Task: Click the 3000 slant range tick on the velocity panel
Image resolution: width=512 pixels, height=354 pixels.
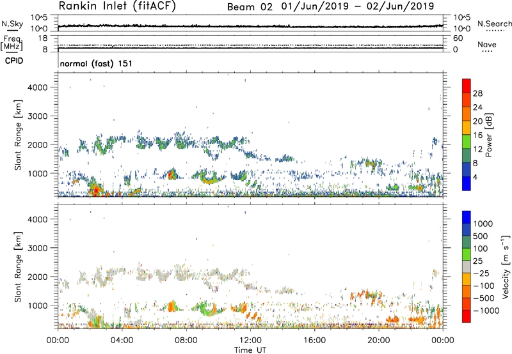Action: (x=37, y=248)
